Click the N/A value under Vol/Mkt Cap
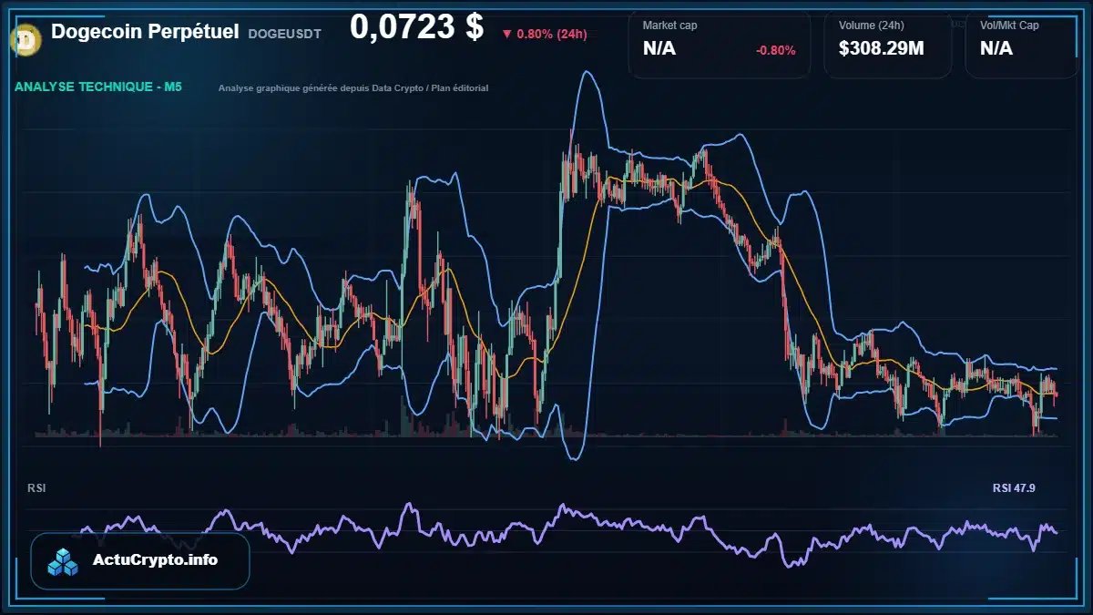The width and height of the screenshot is (1093, 615). click(996, 49)
